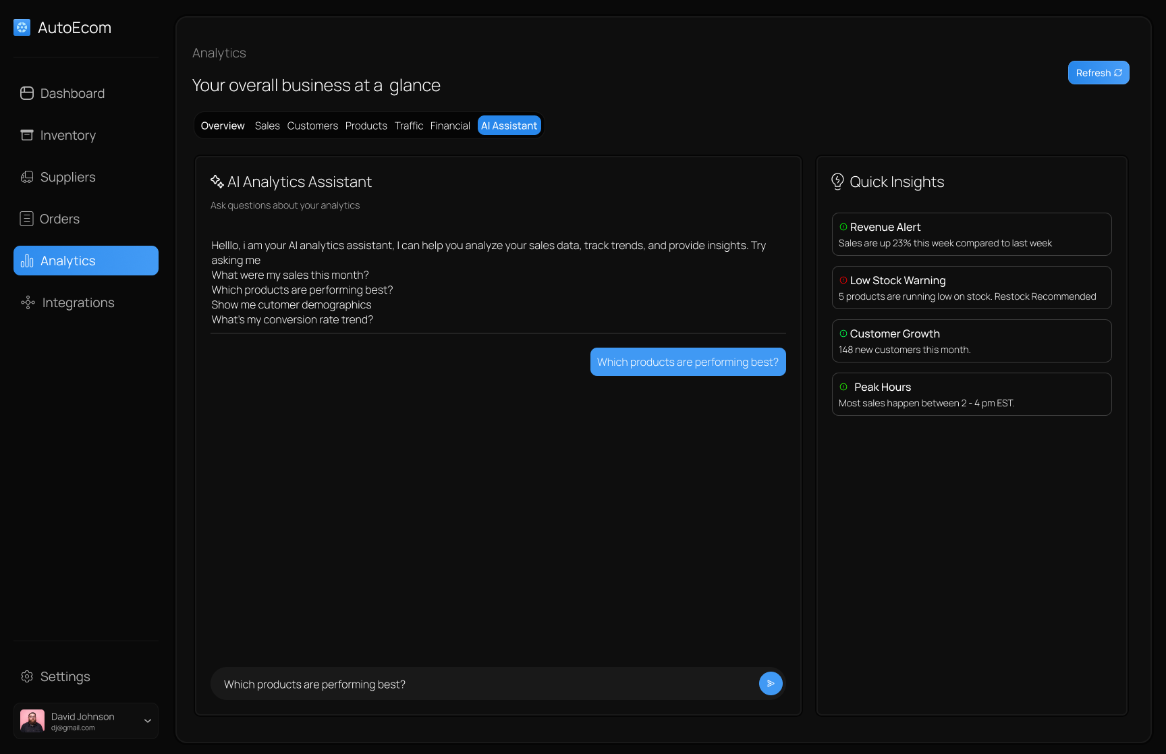Open the Revenue Alert insight card

click(x=972, y=234)
